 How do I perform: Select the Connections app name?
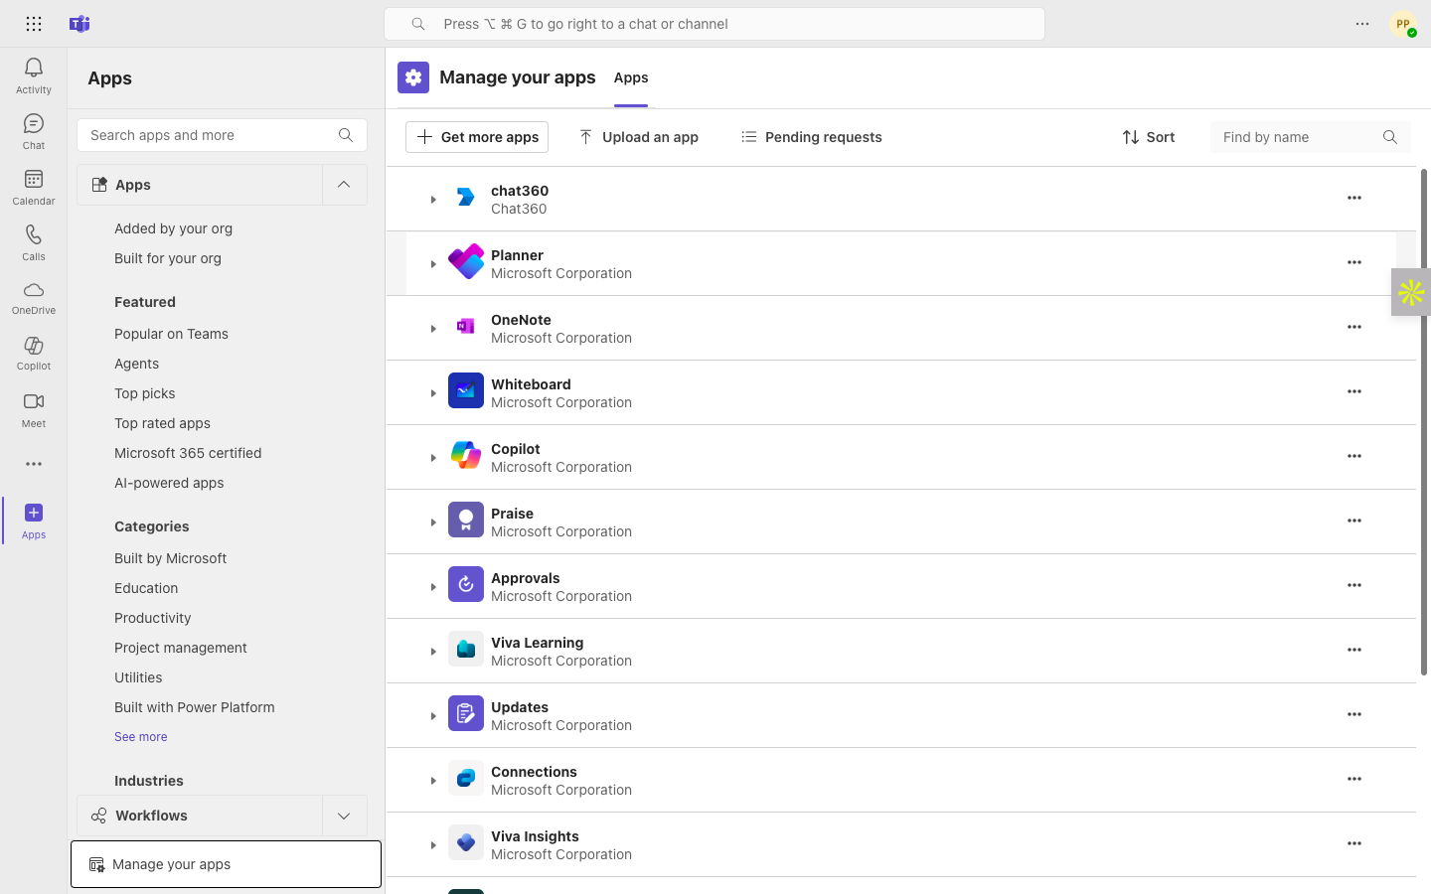534,772
